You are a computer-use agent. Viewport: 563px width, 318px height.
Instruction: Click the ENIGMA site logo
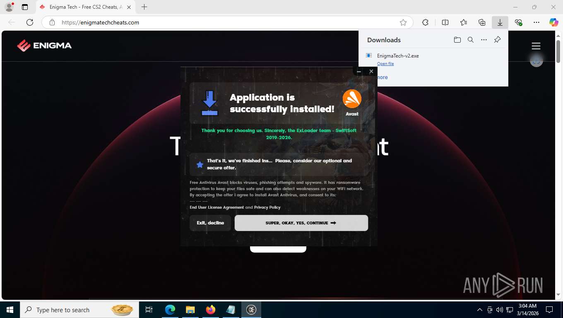click(x=44, y=46)
